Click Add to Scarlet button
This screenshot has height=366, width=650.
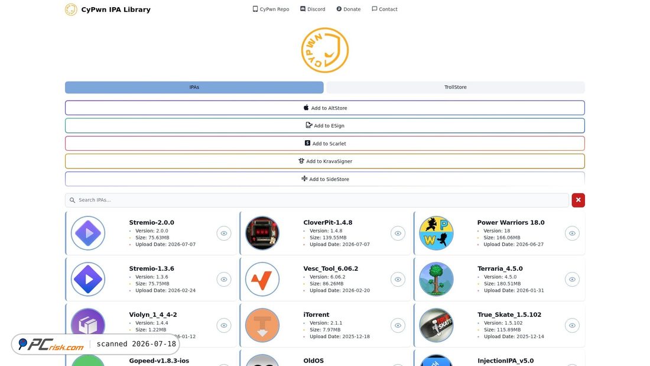pyautogui.click(x=324, y=144)
